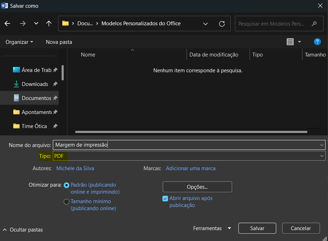Expand the Tipo PDF dropdown
Image resolution: width=328 pixels, height=241 pixels.
point(322,156)
